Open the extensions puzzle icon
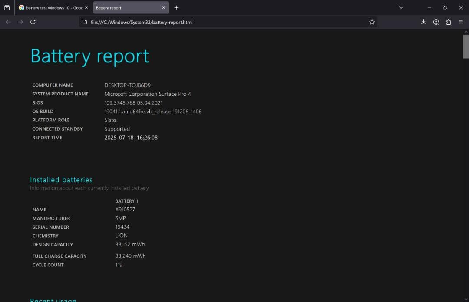 coord(449,22)
